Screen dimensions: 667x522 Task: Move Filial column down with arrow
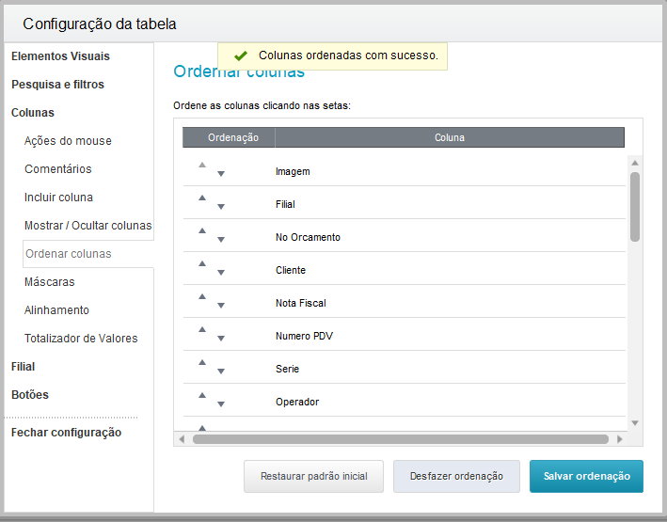pyautogui.click(x=221, y=207)
